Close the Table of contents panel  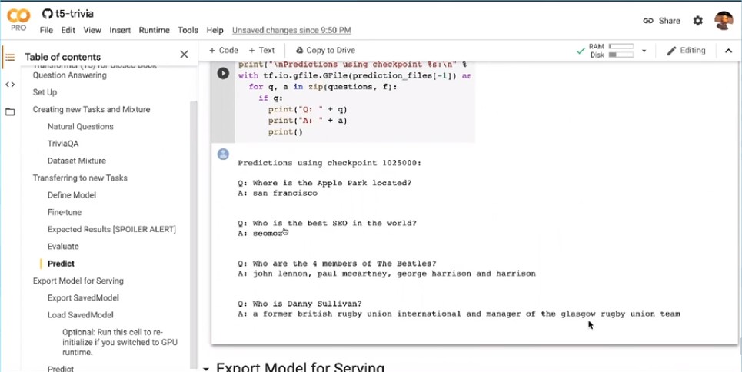(184, 55)
